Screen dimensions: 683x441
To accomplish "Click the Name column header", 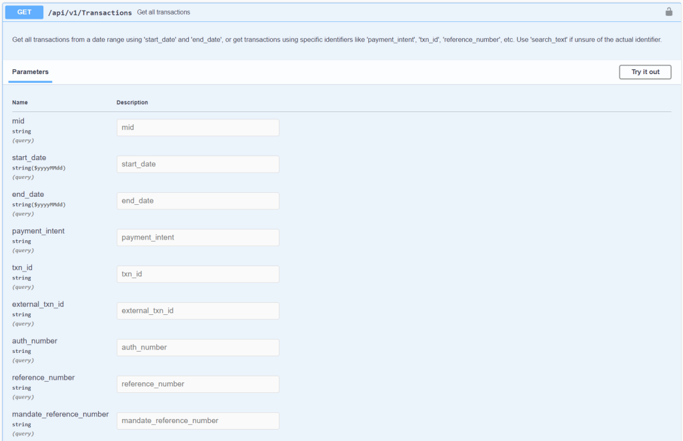I will point(20,102).
